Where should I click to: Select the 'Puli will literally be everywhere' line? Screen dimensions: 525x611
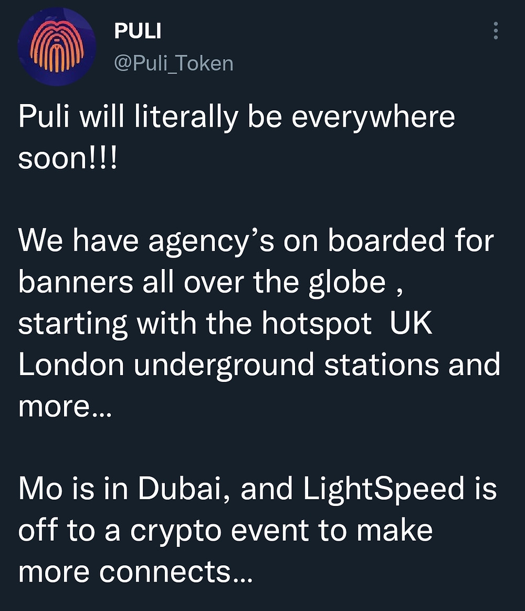pyautogui.click(x=236, y=117)
